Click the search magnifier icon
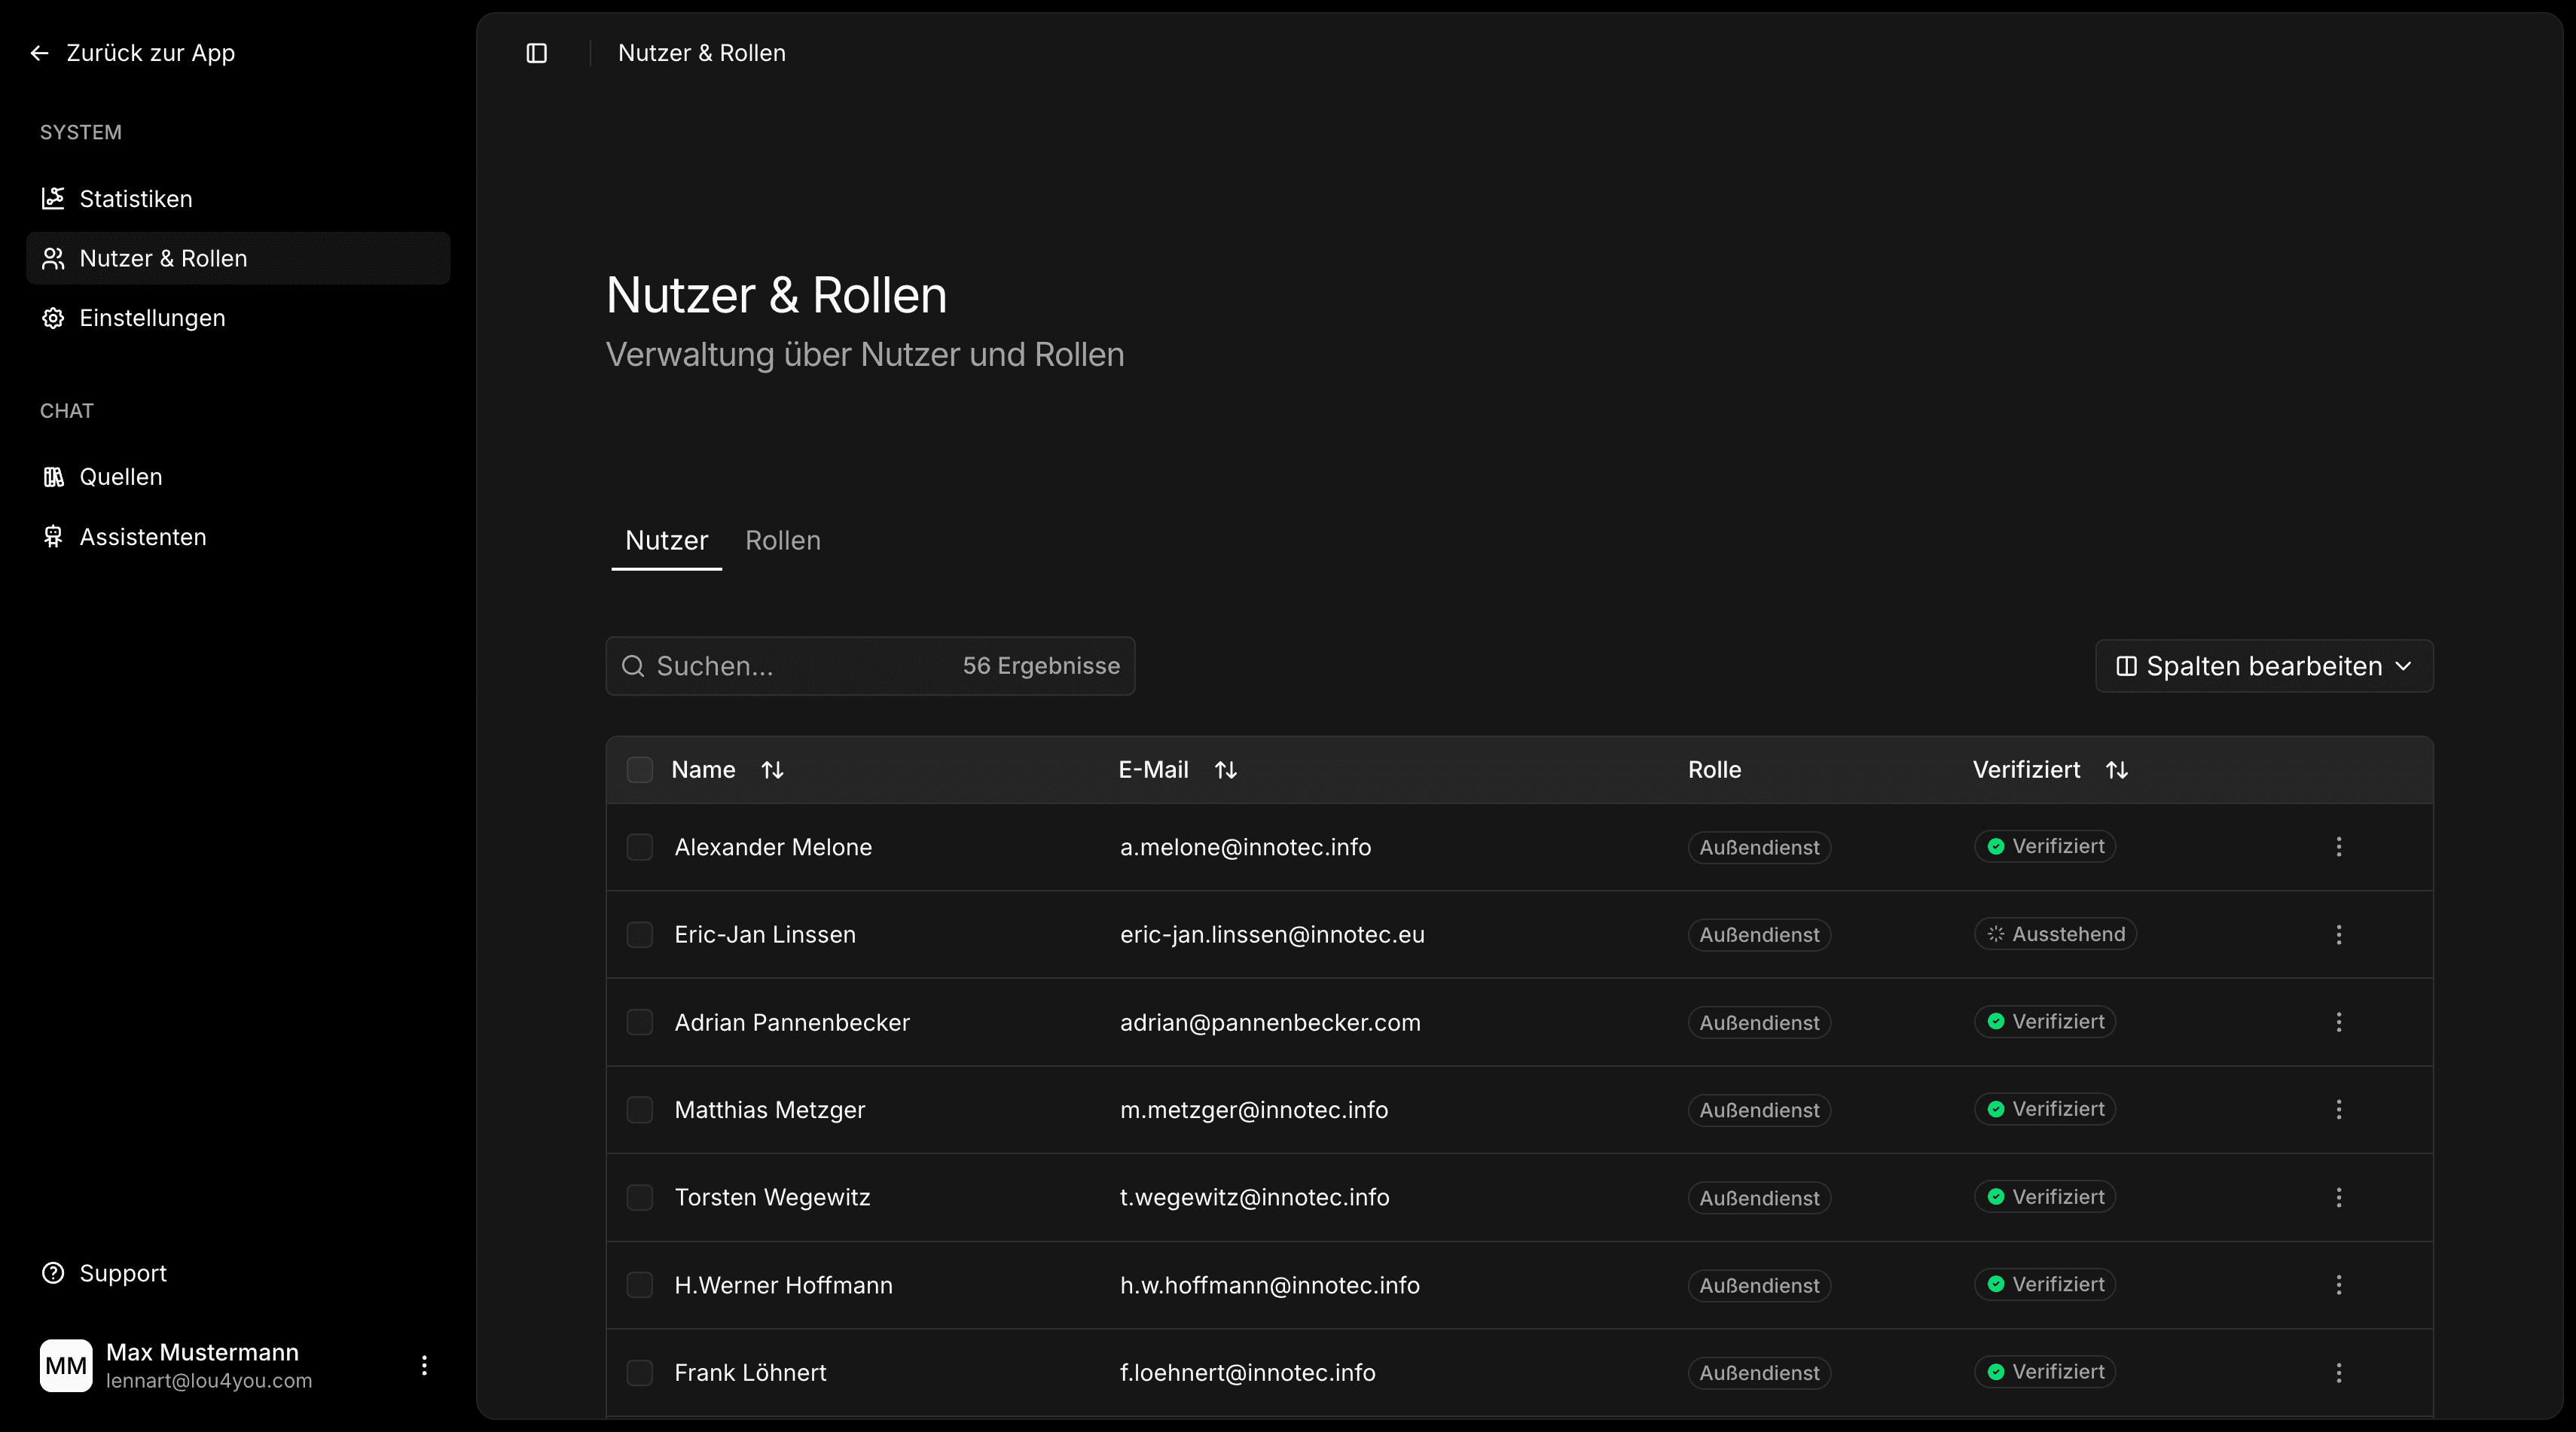The image size is (2576, 1432). [633, 666]
